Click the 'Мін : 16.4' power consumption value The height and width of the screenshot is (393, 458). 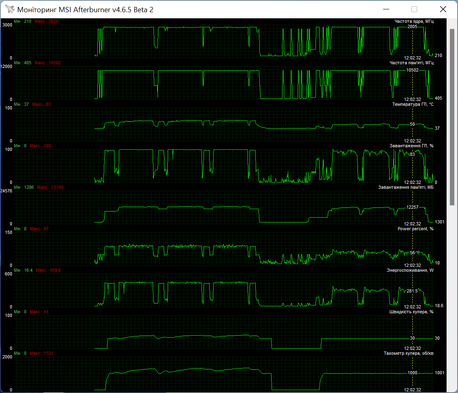pos(23,270)
